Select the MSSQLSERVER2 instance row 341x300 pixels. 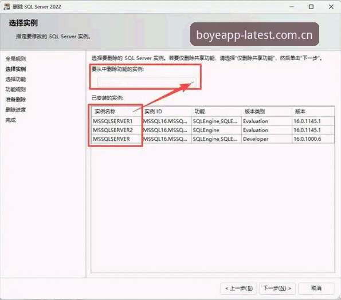point(213,130)
